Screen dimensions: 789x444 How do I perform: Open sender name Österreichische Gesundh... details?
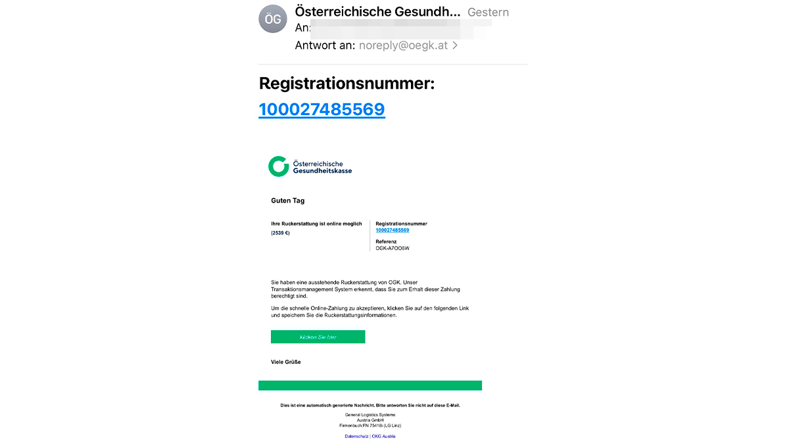[377, 12]
